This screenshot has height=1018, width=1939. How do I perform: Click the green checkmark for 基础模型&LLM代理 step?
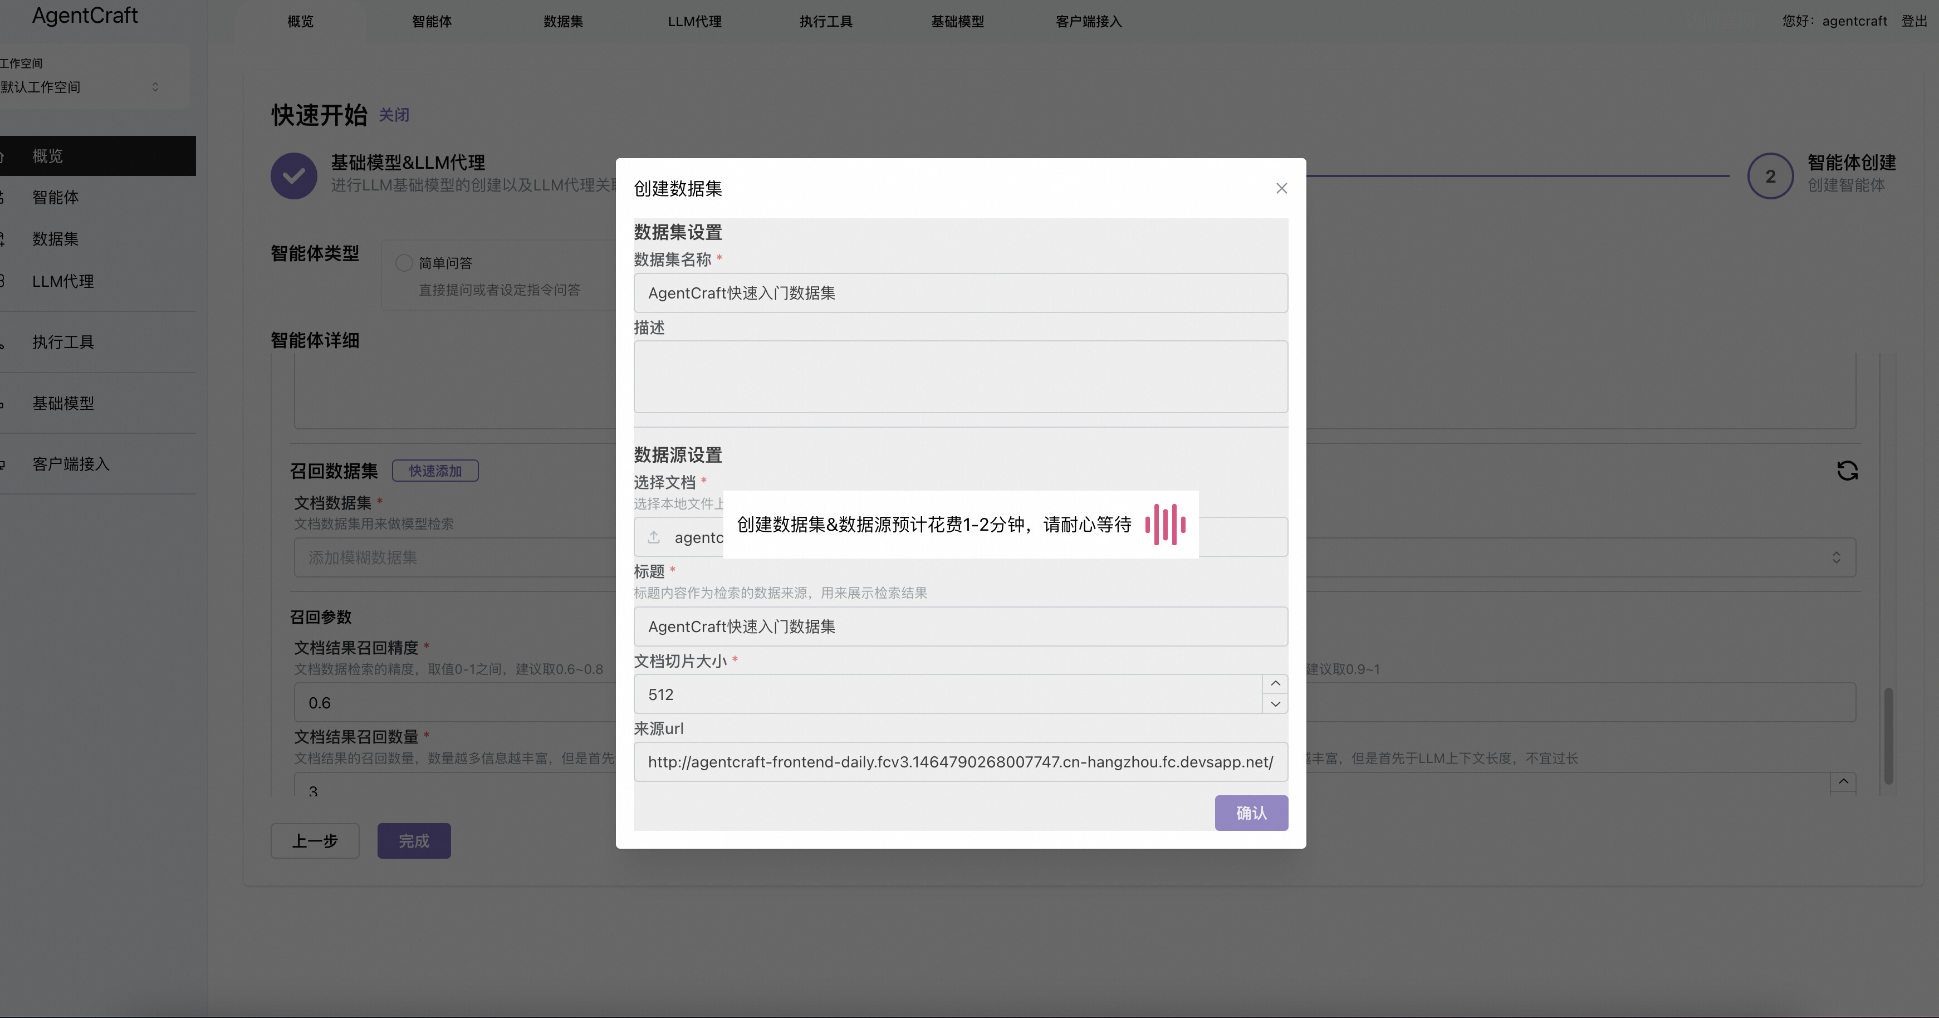tap(293, 175)
